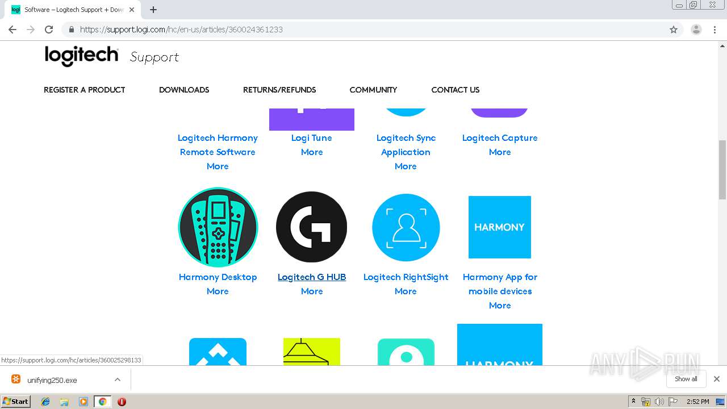Click More under Logitech RightSight
Viewport: 727px width, 409px height.
[x=406, y=291]
